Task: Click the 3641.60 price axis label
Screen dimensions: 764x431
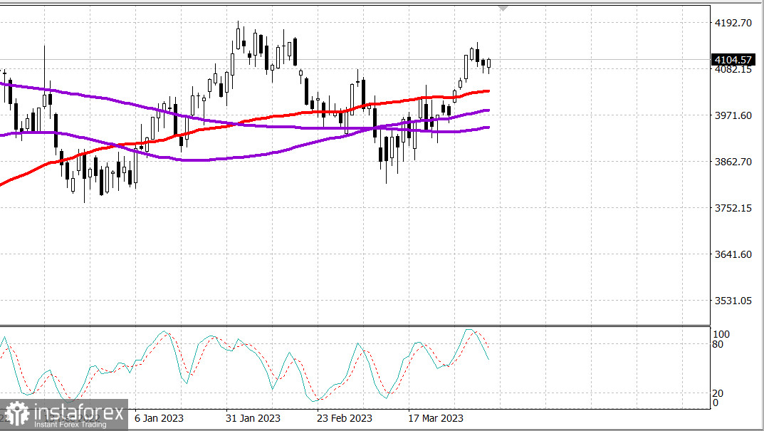Action: pos(733,254)
